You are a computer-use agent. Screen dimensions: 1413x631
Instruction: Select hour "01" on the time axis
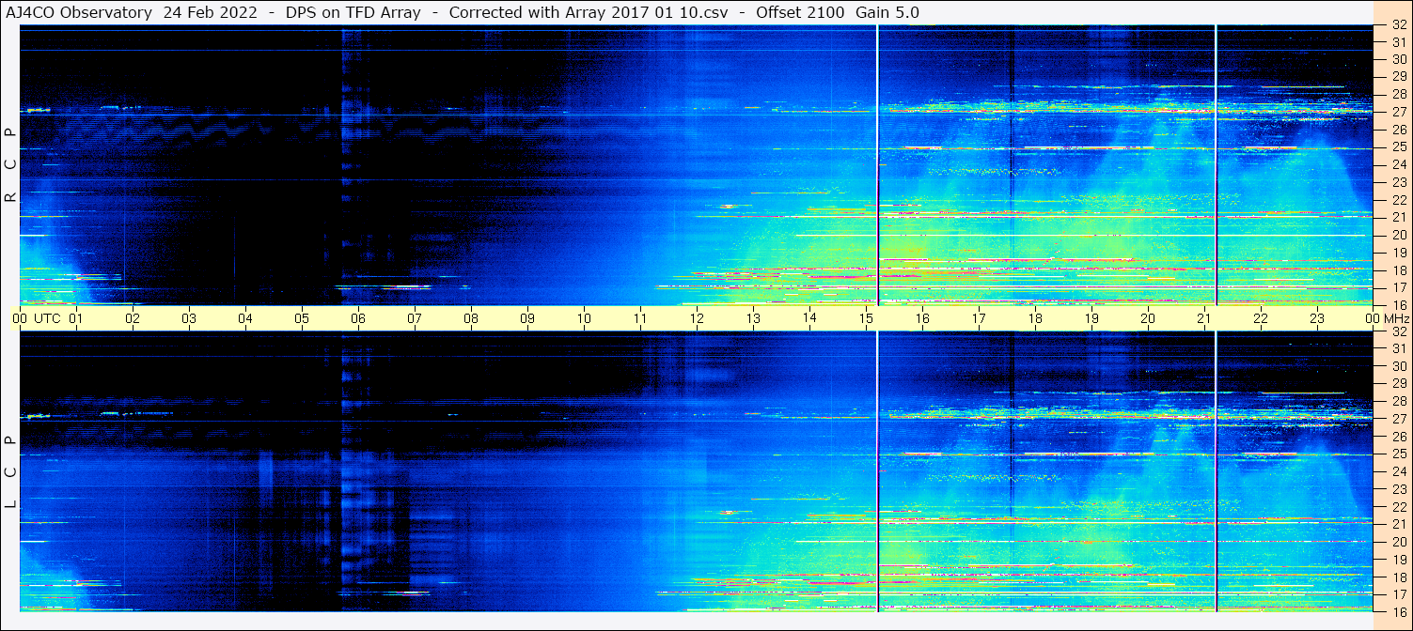(x=76, y=318)
